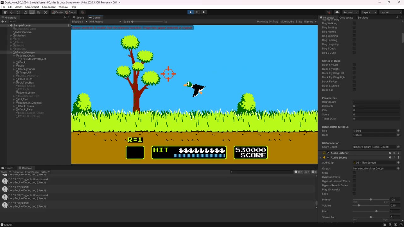Open Display 1 dropdown in Game view
The width and height of the screenshot is (404, 227).
click(80, 22)
